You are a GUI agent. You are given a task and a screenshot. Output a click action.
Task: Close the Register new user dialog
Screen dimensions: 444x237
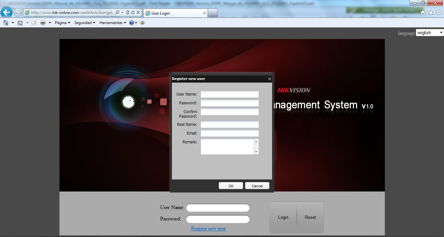pos(269,79)
